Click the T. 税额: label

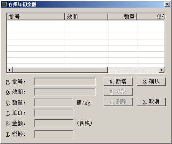pos(16,134)
